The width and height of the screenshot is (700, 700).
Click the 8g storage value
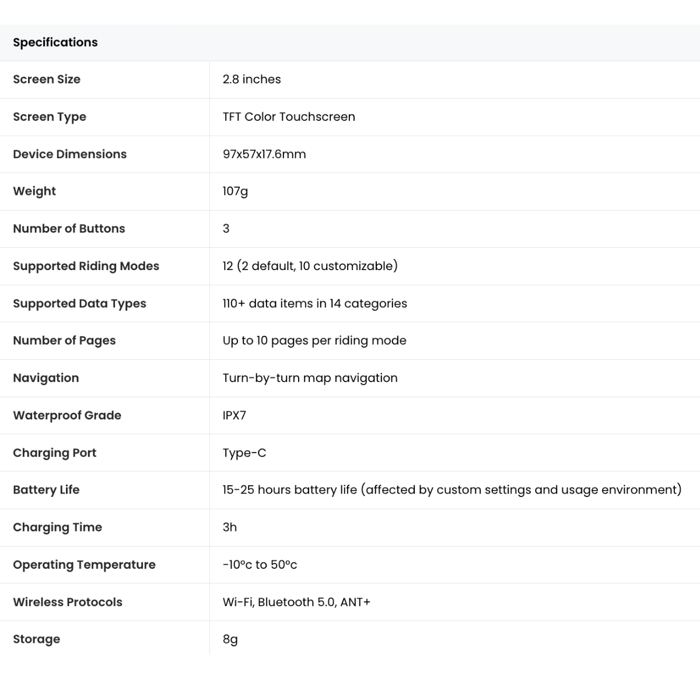(230, 639)
